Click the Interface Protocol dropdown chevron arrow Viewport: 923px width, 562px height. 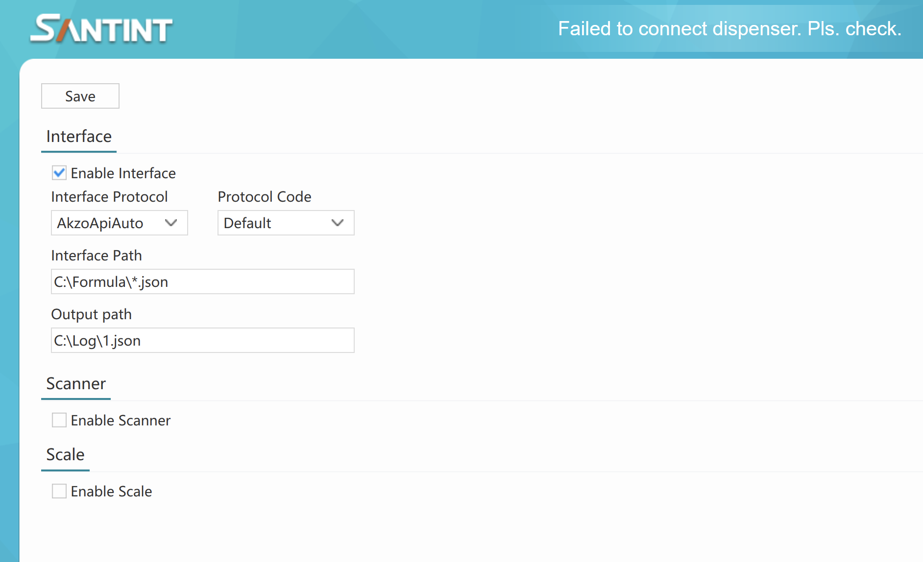tap(171, 223)
